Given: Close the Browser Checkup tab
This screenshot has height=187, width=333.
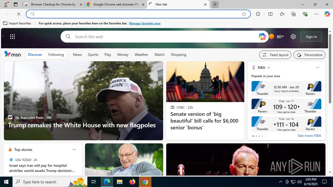Looking at the screenshot, I should 81,4.
